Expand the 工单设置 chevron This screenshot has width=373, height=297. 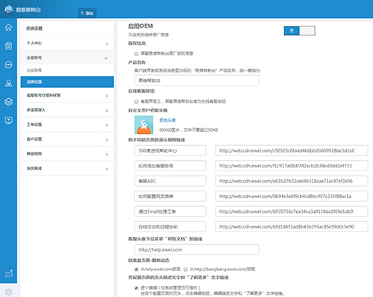[107, 125]
